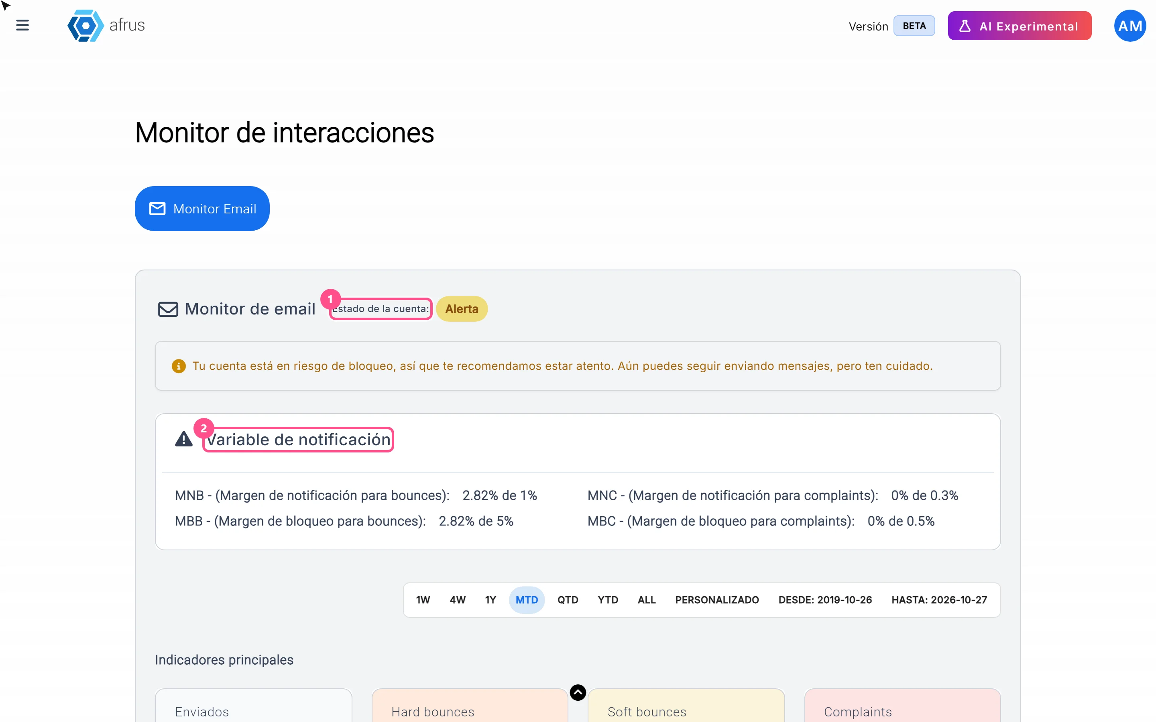Open the Soft bounces indicator card
The image size is (1156, 722).
pyautogui.click(x=686, y=705)
